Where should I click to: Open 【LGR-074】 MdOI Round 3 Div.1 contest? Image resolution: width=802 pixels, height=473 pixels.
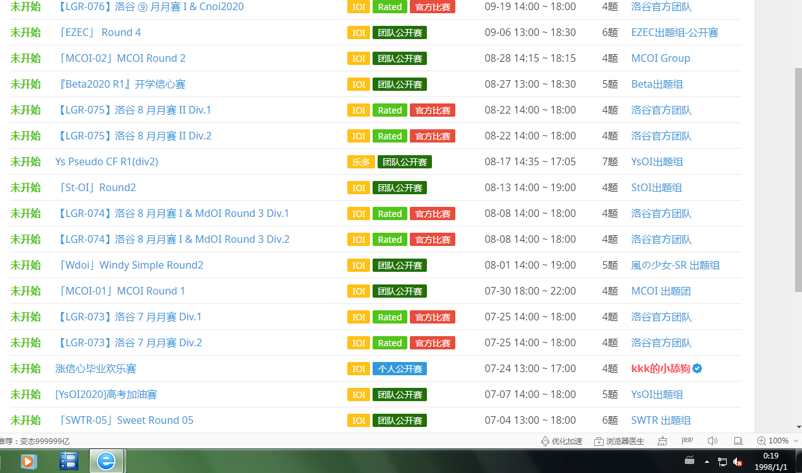click(172, 213)
